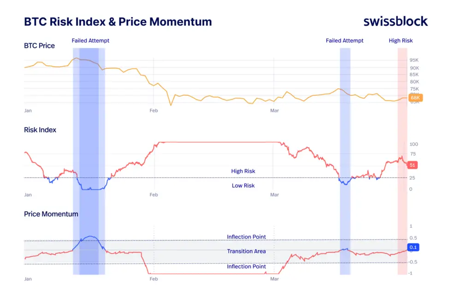Viewport: 461px width, 294px height.
Task: Click the left Failed Attempt annotation in January
Action: pos(90,40)
